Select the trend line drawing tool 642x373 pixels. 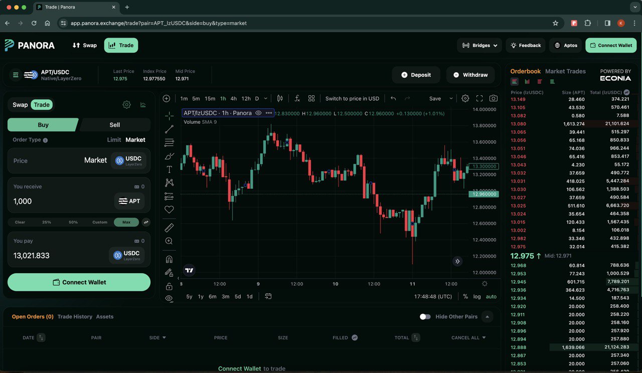(169, 129)
